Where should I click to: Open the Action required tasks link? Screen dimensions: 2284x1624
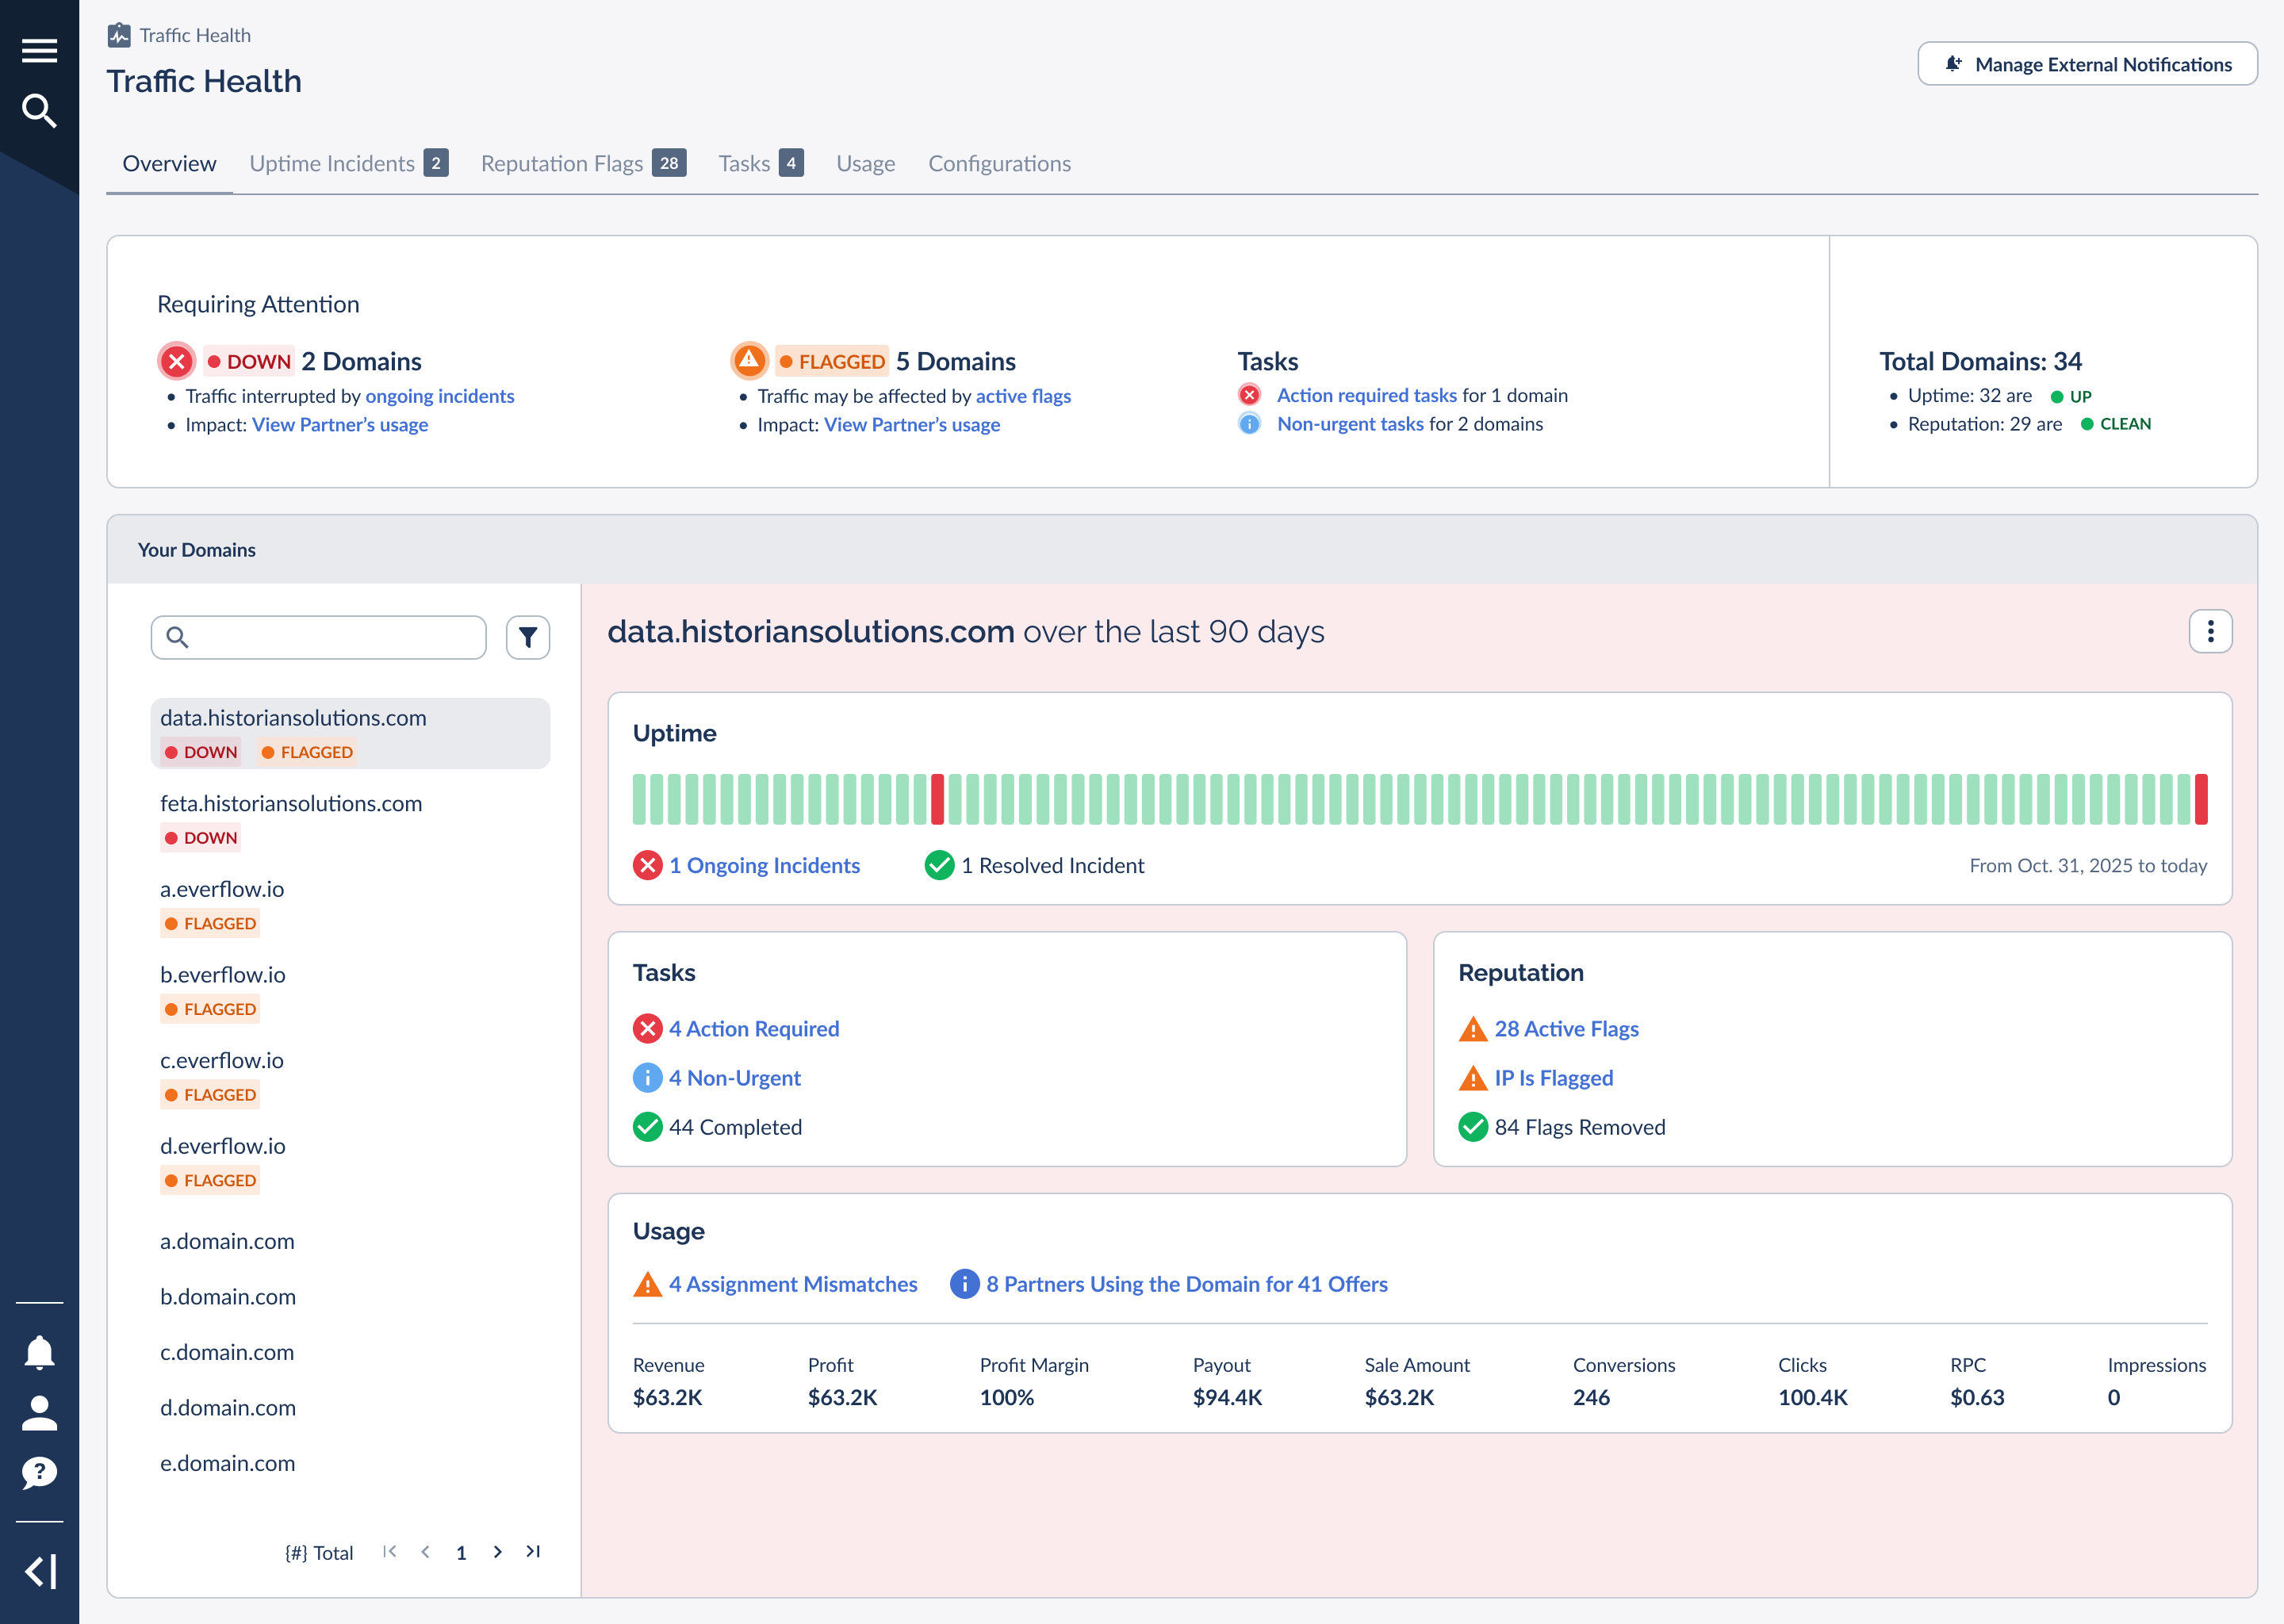1367,395
